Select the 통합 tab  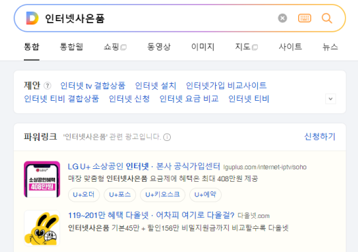click(x=31, y=47)
